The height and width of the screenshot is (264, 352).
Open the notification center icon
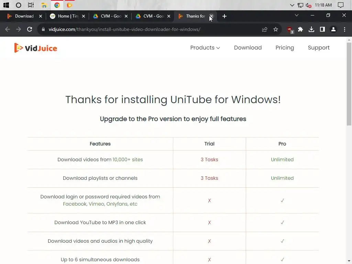(x=341, y=5)
